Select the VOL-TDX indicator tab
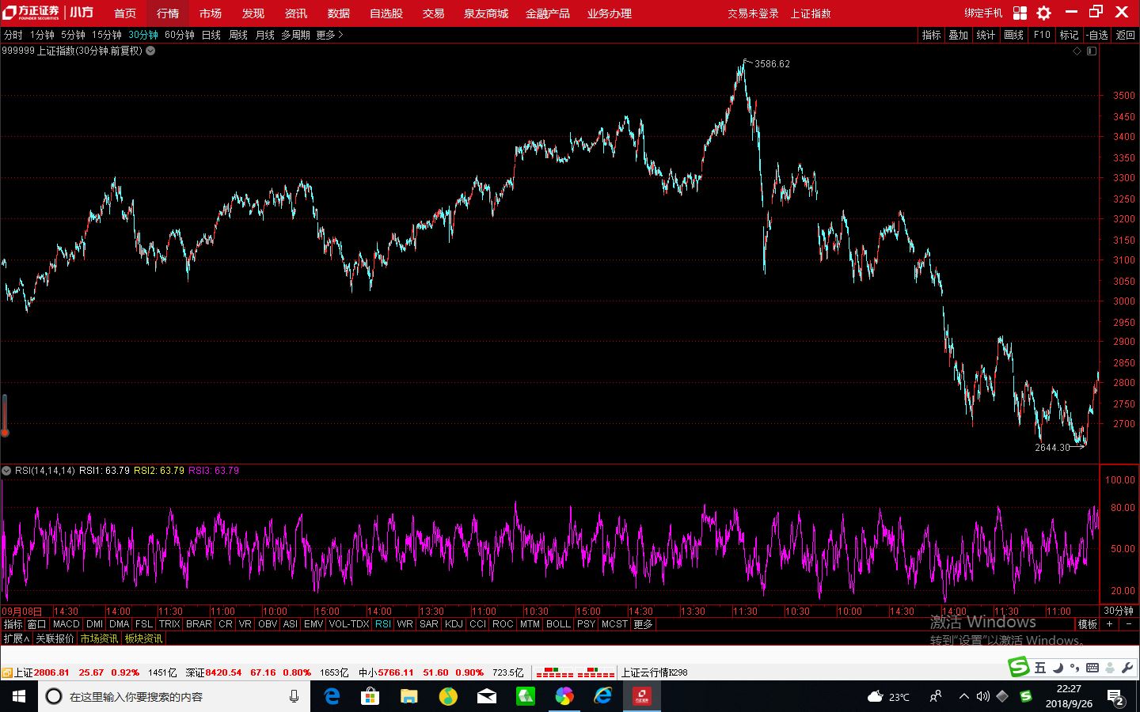Image resolution: width=1140 pixels, height=712 pixels. pos(349,624)
